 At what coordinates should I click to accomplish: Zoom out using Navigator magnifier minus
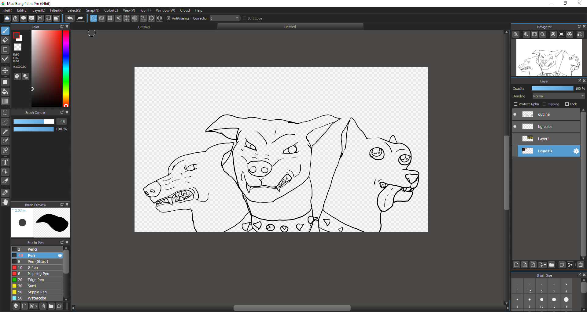pos(543,34)
